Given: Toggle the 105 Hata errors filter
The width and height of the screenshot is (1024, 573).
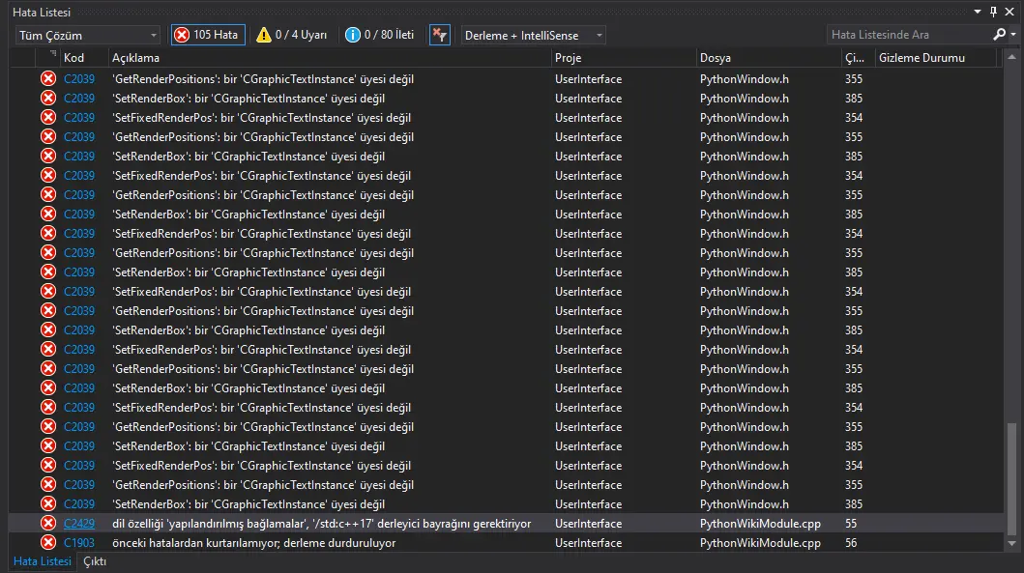Looking at the screenshot, I should click(208, 35).
